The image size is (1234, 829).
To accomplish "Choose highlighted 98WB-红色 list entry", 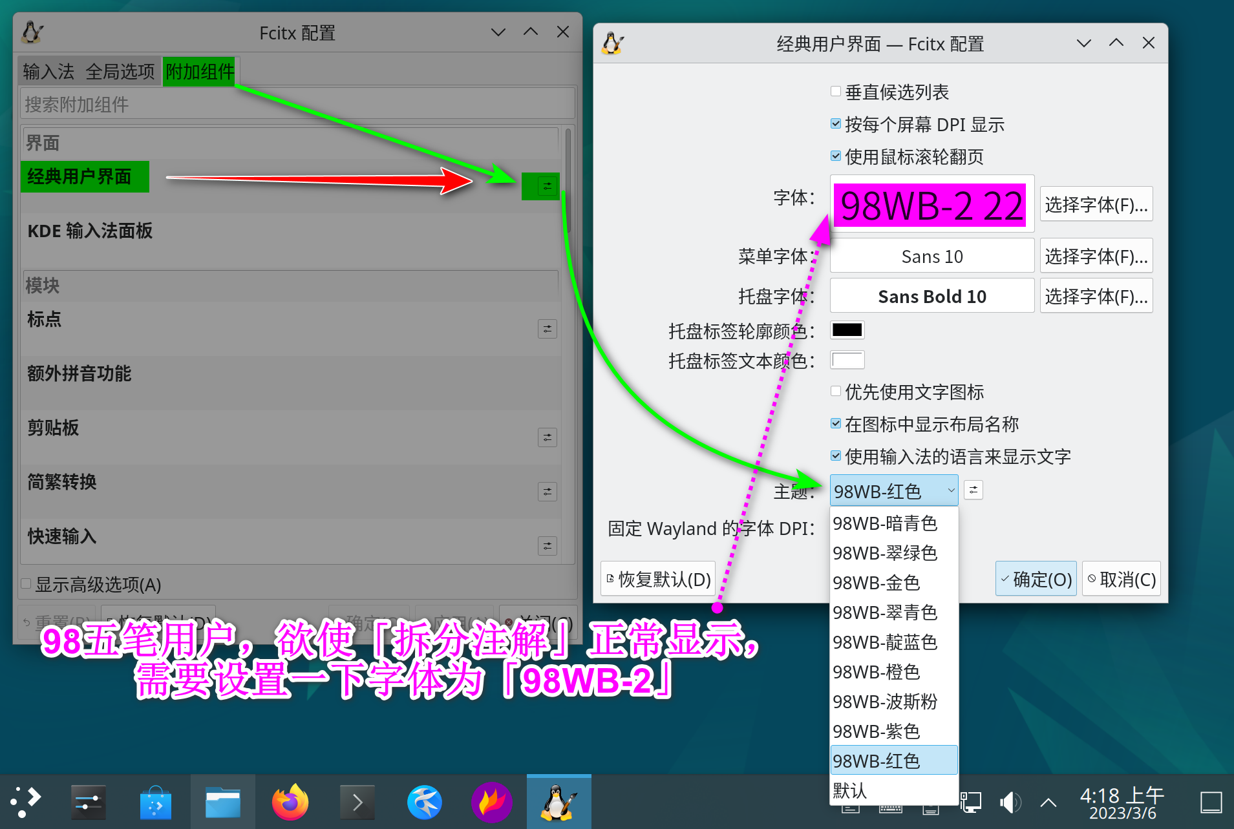I will [x=894, y=761].
